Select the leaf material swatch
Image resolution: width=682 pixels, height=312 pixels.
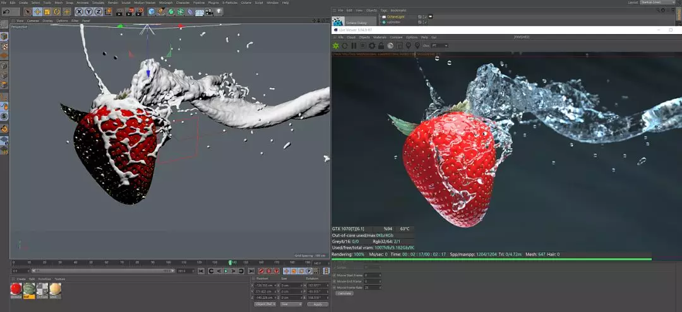[29, 289]
